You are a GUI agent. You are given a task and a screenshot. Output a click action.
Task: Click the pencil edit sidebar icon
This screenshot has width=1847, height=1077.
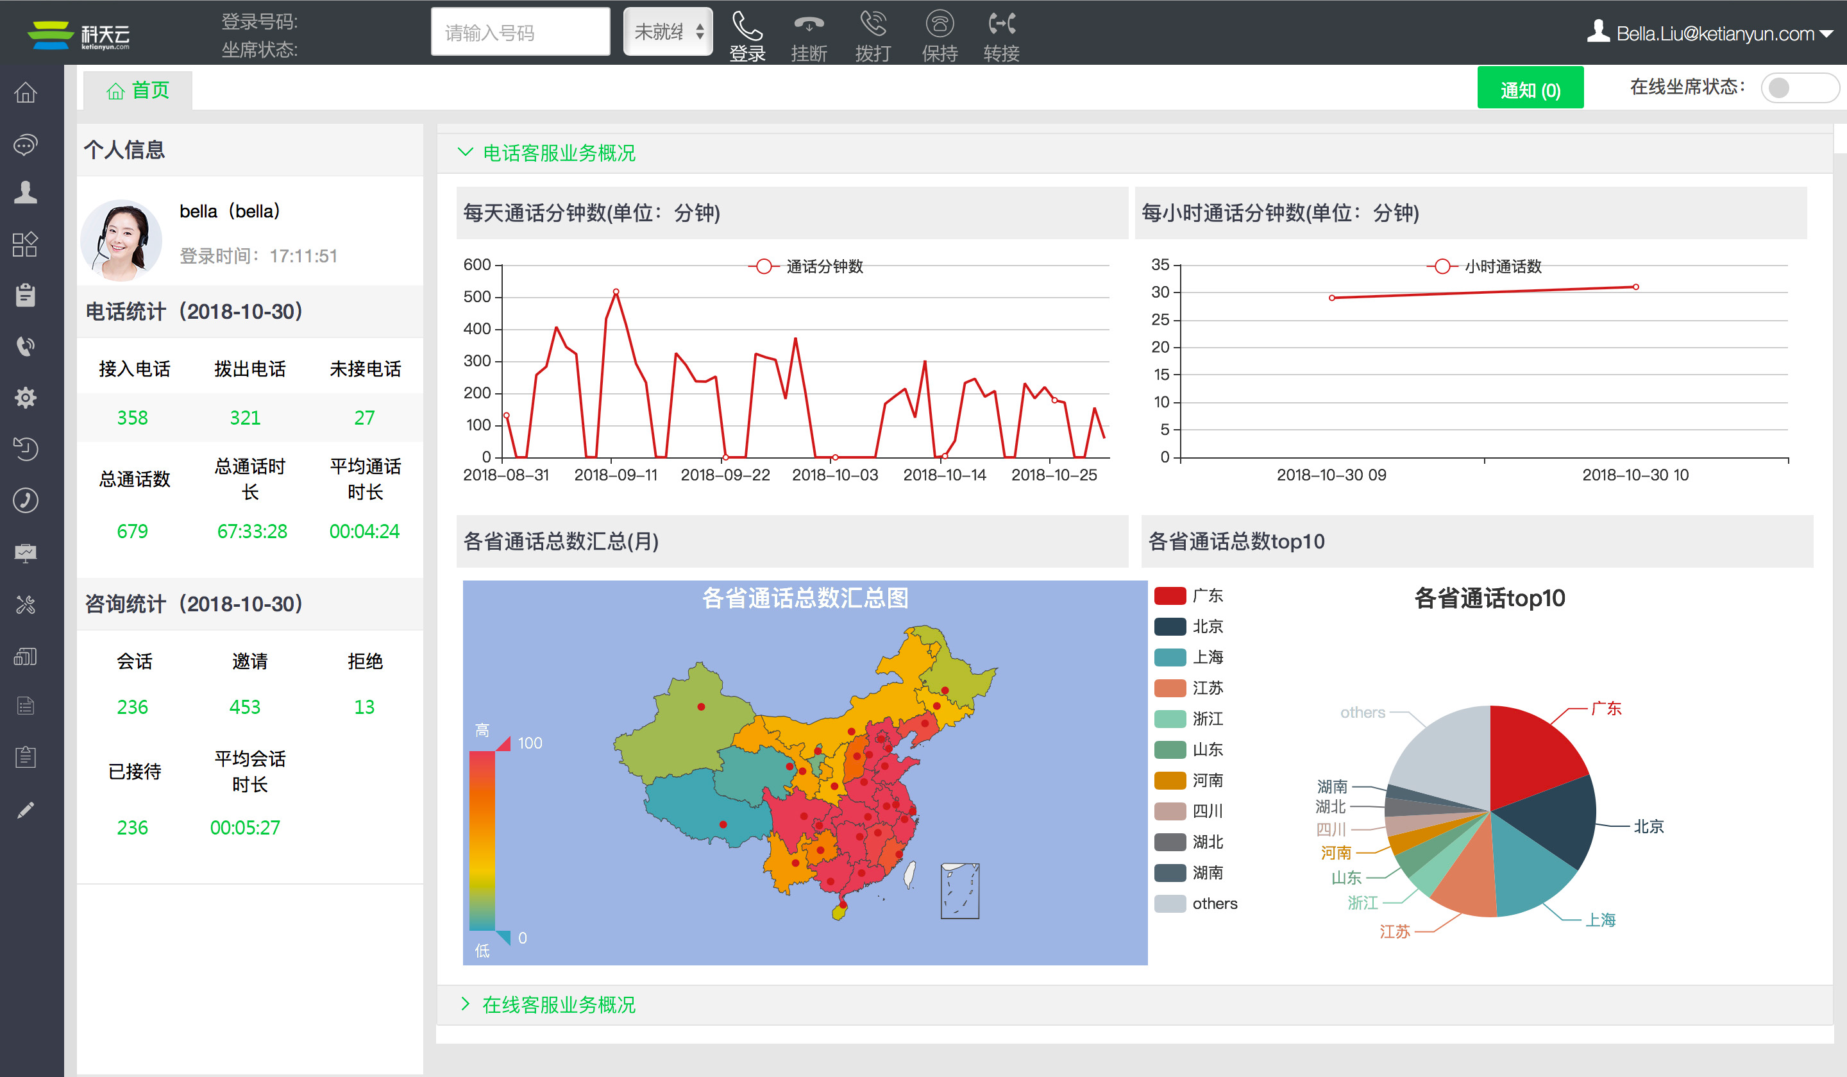point(26,810)
